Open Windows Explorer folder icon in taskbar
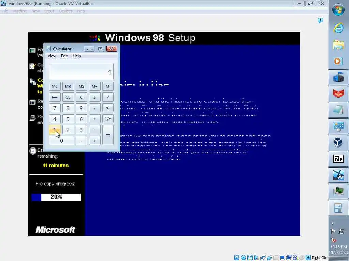The width and height of the screenshot is (349, 261). coord(338,45)
